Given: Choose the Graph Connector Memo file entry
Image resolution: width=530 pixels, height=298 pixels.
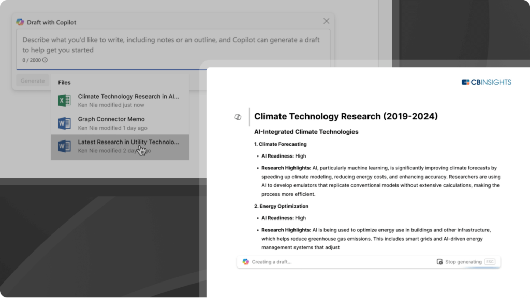Looking at the screenshot, I should pyautogui.click(x=111, y=119).
